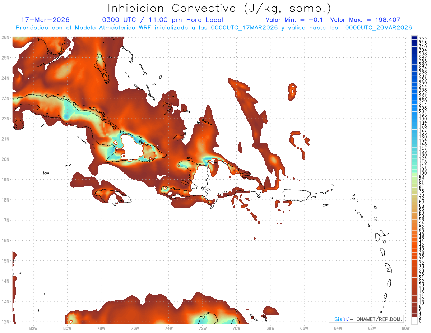
Task: Click the 14N latitude label
Action: click(5, 281)
